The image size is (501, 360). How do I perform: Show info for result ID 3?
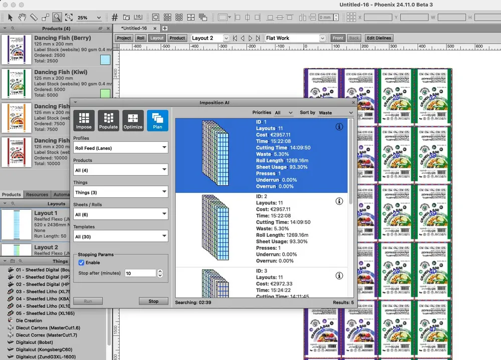(x=339, y=276)
